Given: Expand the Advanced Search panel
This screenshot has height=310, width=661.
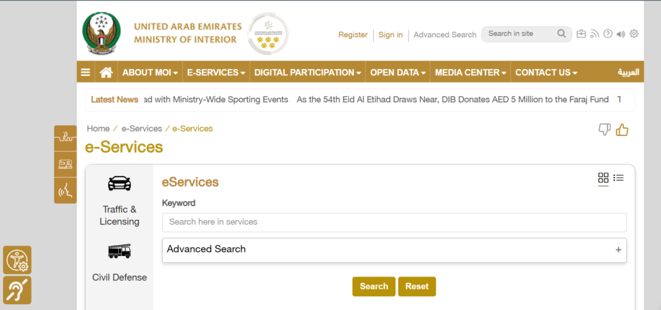Looking at the screenshot, I should click(x=394, y=250).
